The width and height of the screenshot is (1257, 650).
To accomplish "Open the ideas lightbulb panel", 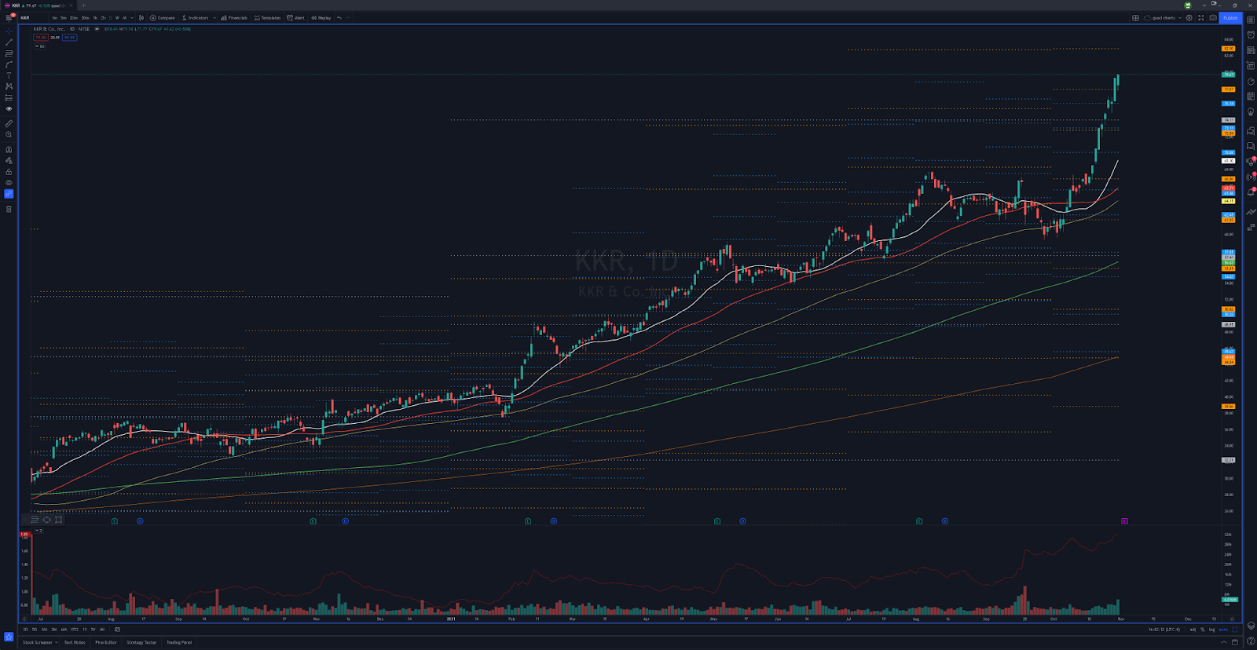I will point(1251,112).
